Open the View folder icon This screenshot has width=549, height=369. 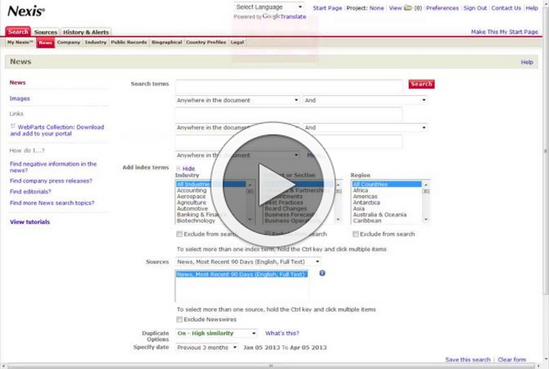point(408,8)
